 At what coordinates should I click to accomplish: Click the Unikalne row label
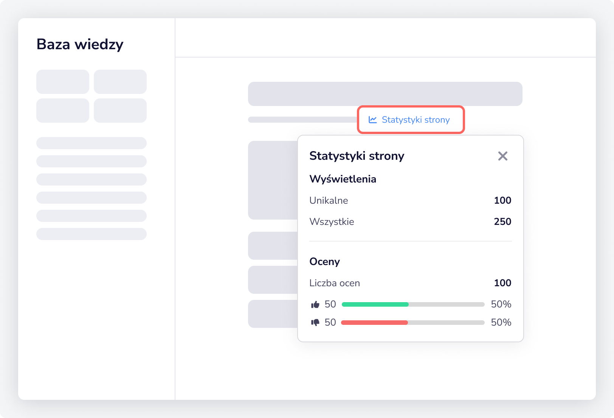pyautogui.click(x=329, y=200)
